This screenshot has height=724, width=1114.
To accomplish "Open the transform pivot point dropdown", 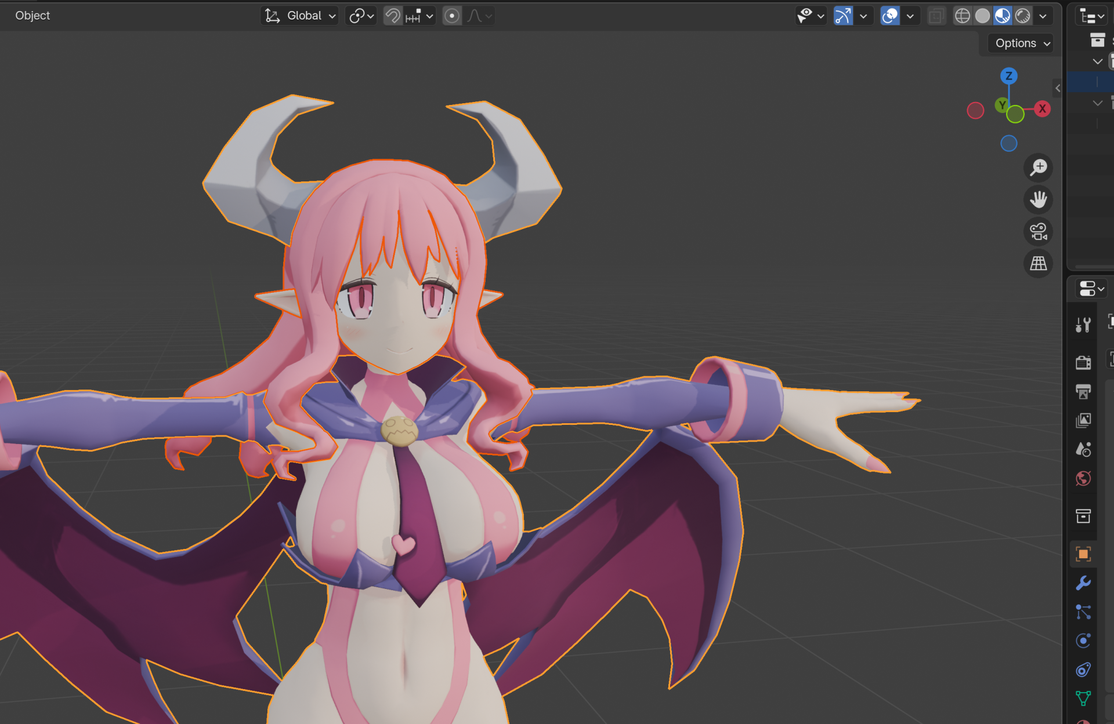I will (x=361, y=16).
